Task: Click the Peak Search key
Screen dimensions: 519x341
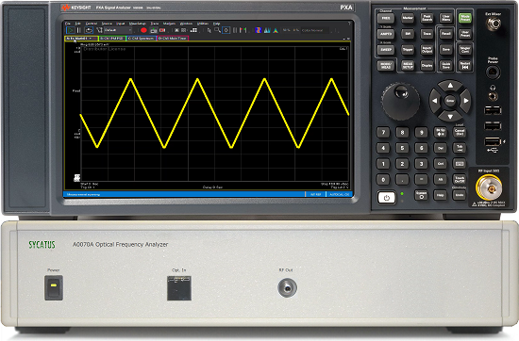Action: click(427, 18)
